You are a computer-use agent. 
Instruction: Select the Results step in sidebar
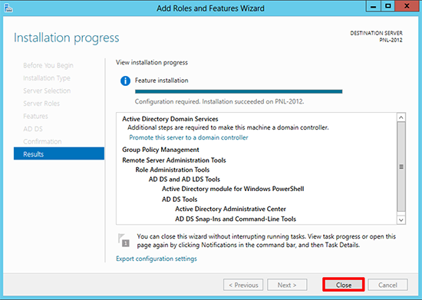point(59,154)
